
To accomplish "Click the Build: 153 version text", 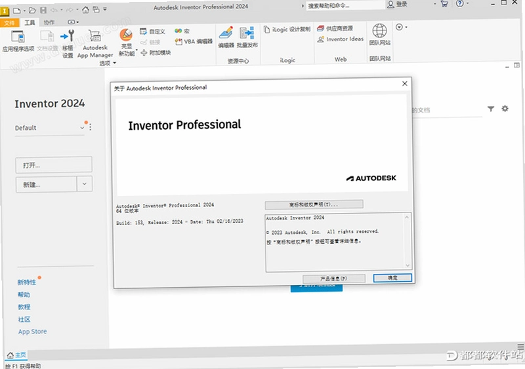I will point(180,222).
